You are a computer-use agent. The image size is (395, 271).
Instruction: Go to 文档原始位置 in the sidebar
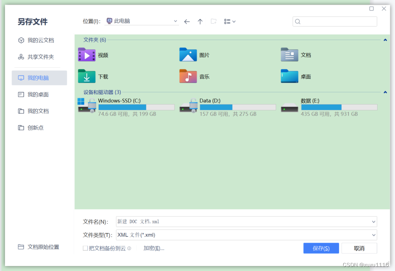coord(39,247)
